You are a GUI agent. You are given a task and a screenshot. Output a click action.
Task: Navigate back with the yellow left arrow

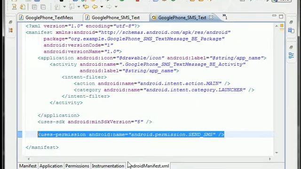coord(95,7)
